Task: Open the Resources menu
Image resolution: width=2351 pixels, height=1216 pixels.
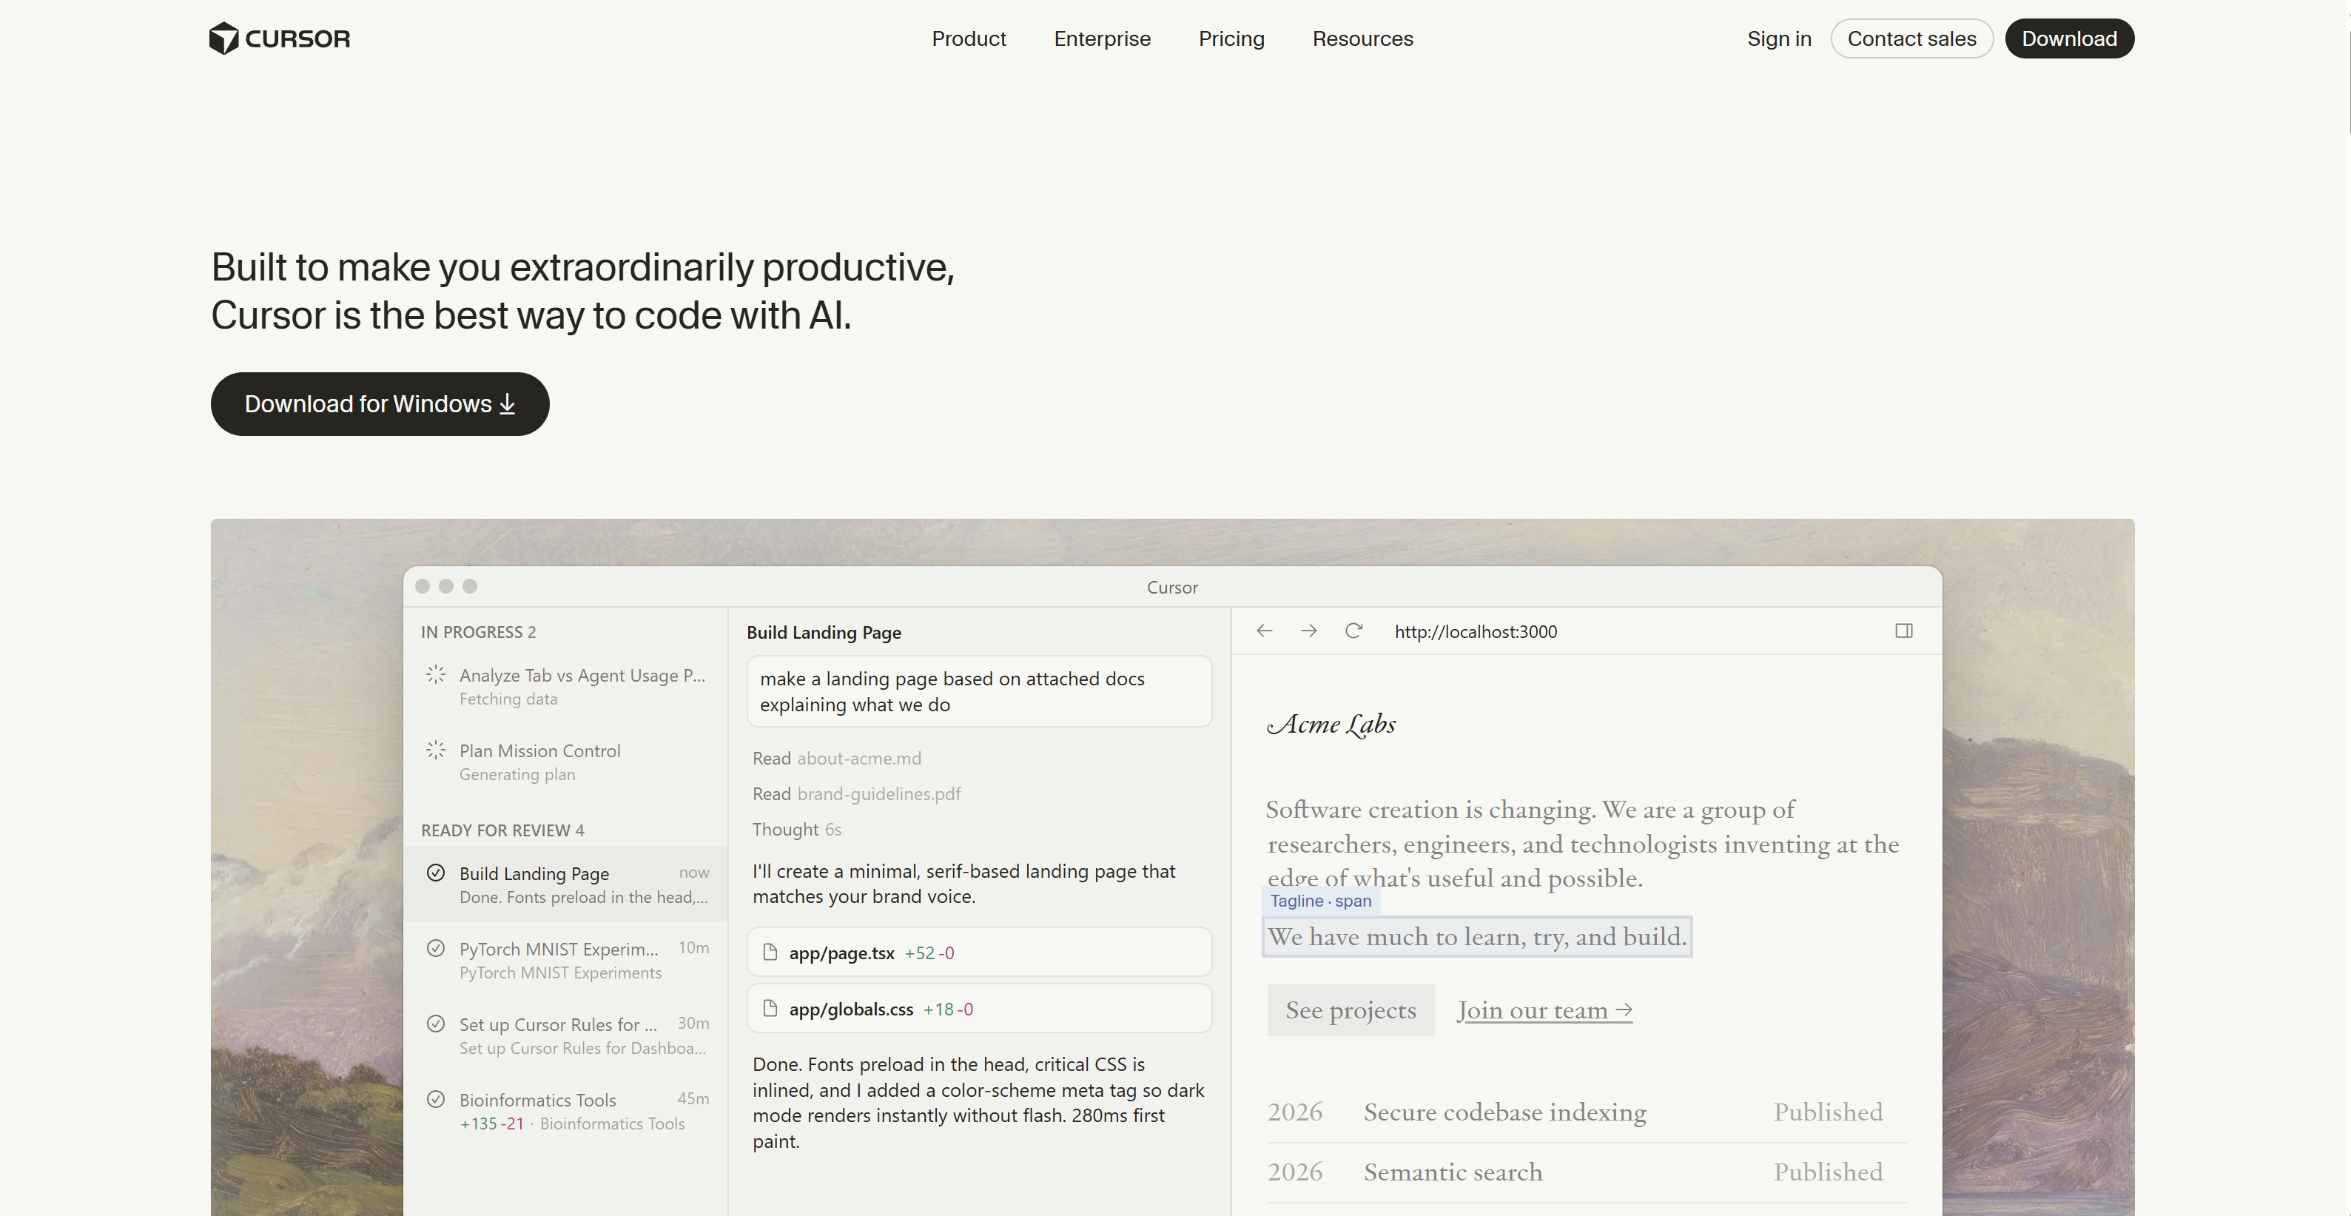Action: (1362, 38)
